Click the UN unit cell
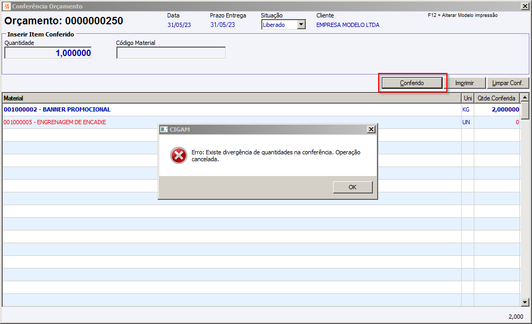532x324 pixels. tap(467, 122)
